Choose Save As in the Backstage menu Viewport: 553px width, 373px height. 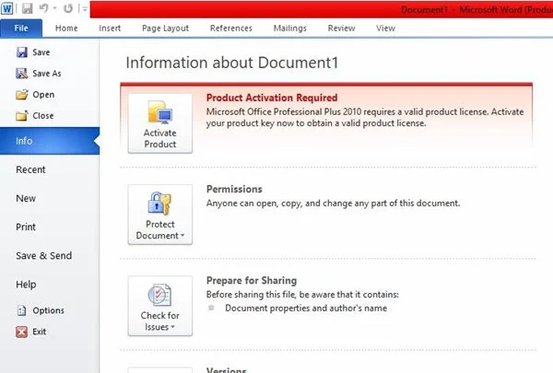point(47,74)
